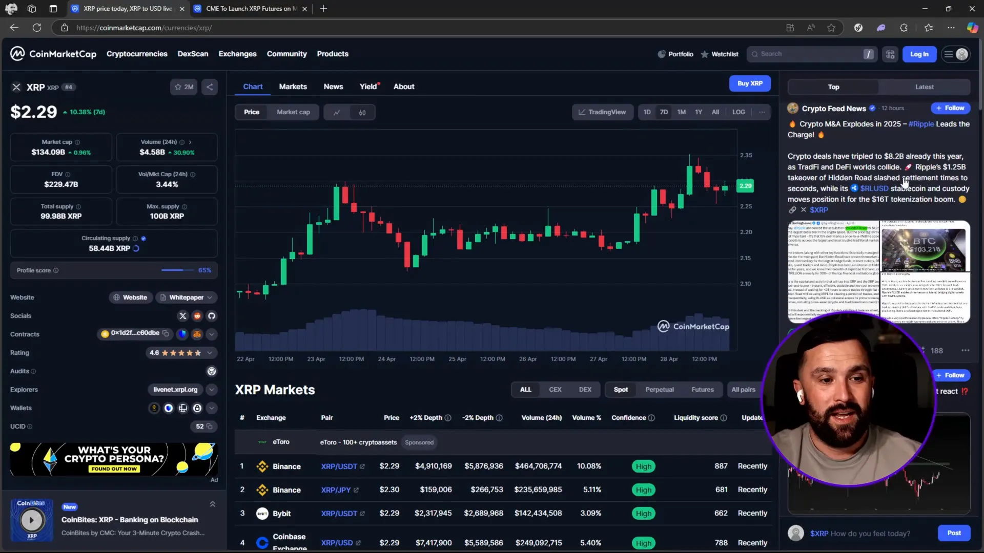Open XRP GitHub social link
The image size is (984, 553).
point(212,316)
